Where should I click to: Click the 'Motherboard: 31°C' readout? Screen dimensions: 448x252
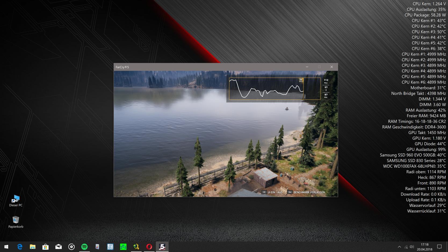point(428,88)
